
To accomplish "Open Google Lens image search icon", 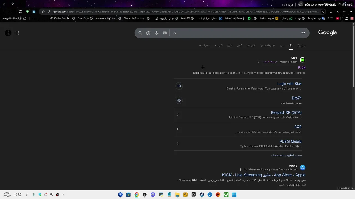I will (148, 33).
